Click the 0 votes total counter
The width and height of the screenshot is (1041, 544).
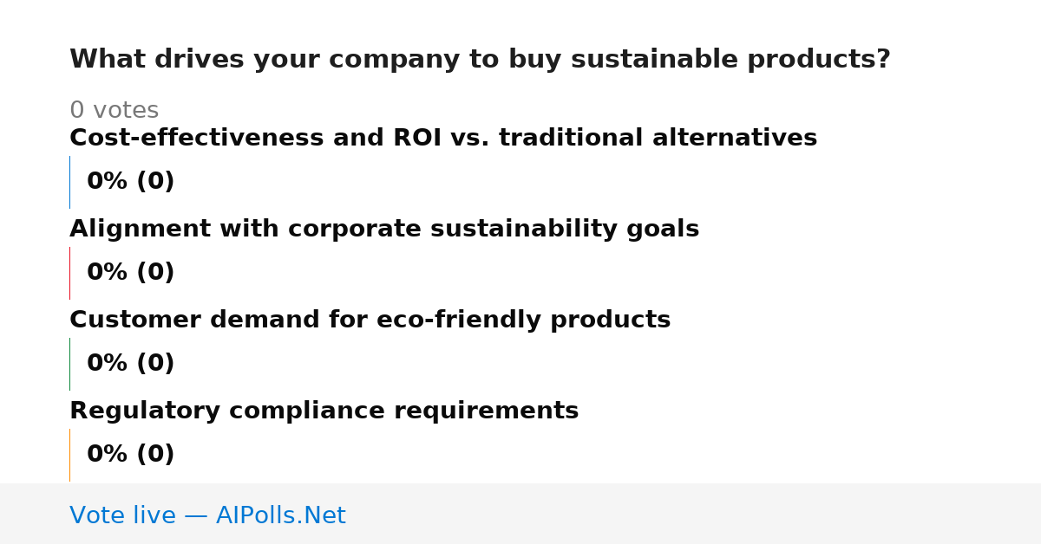(114, 111)
